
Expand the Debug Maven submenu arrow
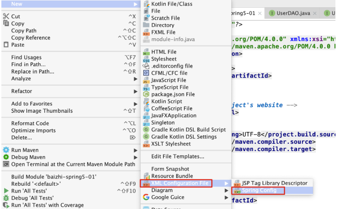coord(136,157)
